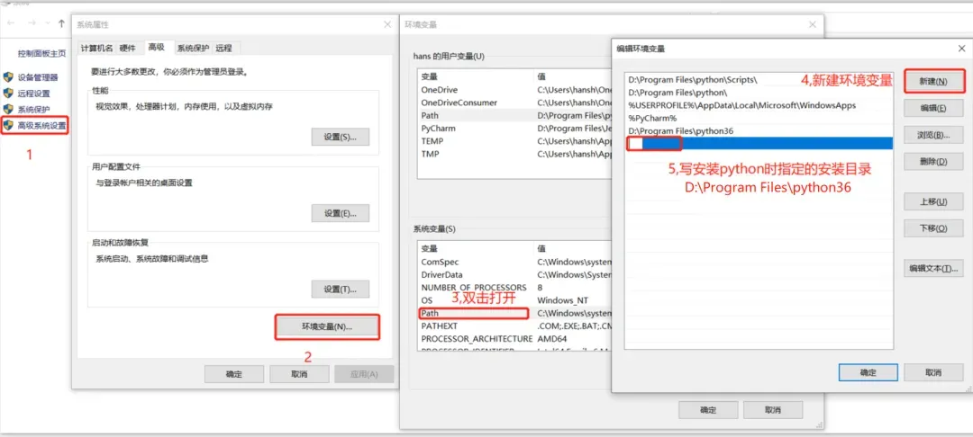The width and height of the screenshot is (973, 437).
Task: Open 环境变量(N) button
Action: 327,326
